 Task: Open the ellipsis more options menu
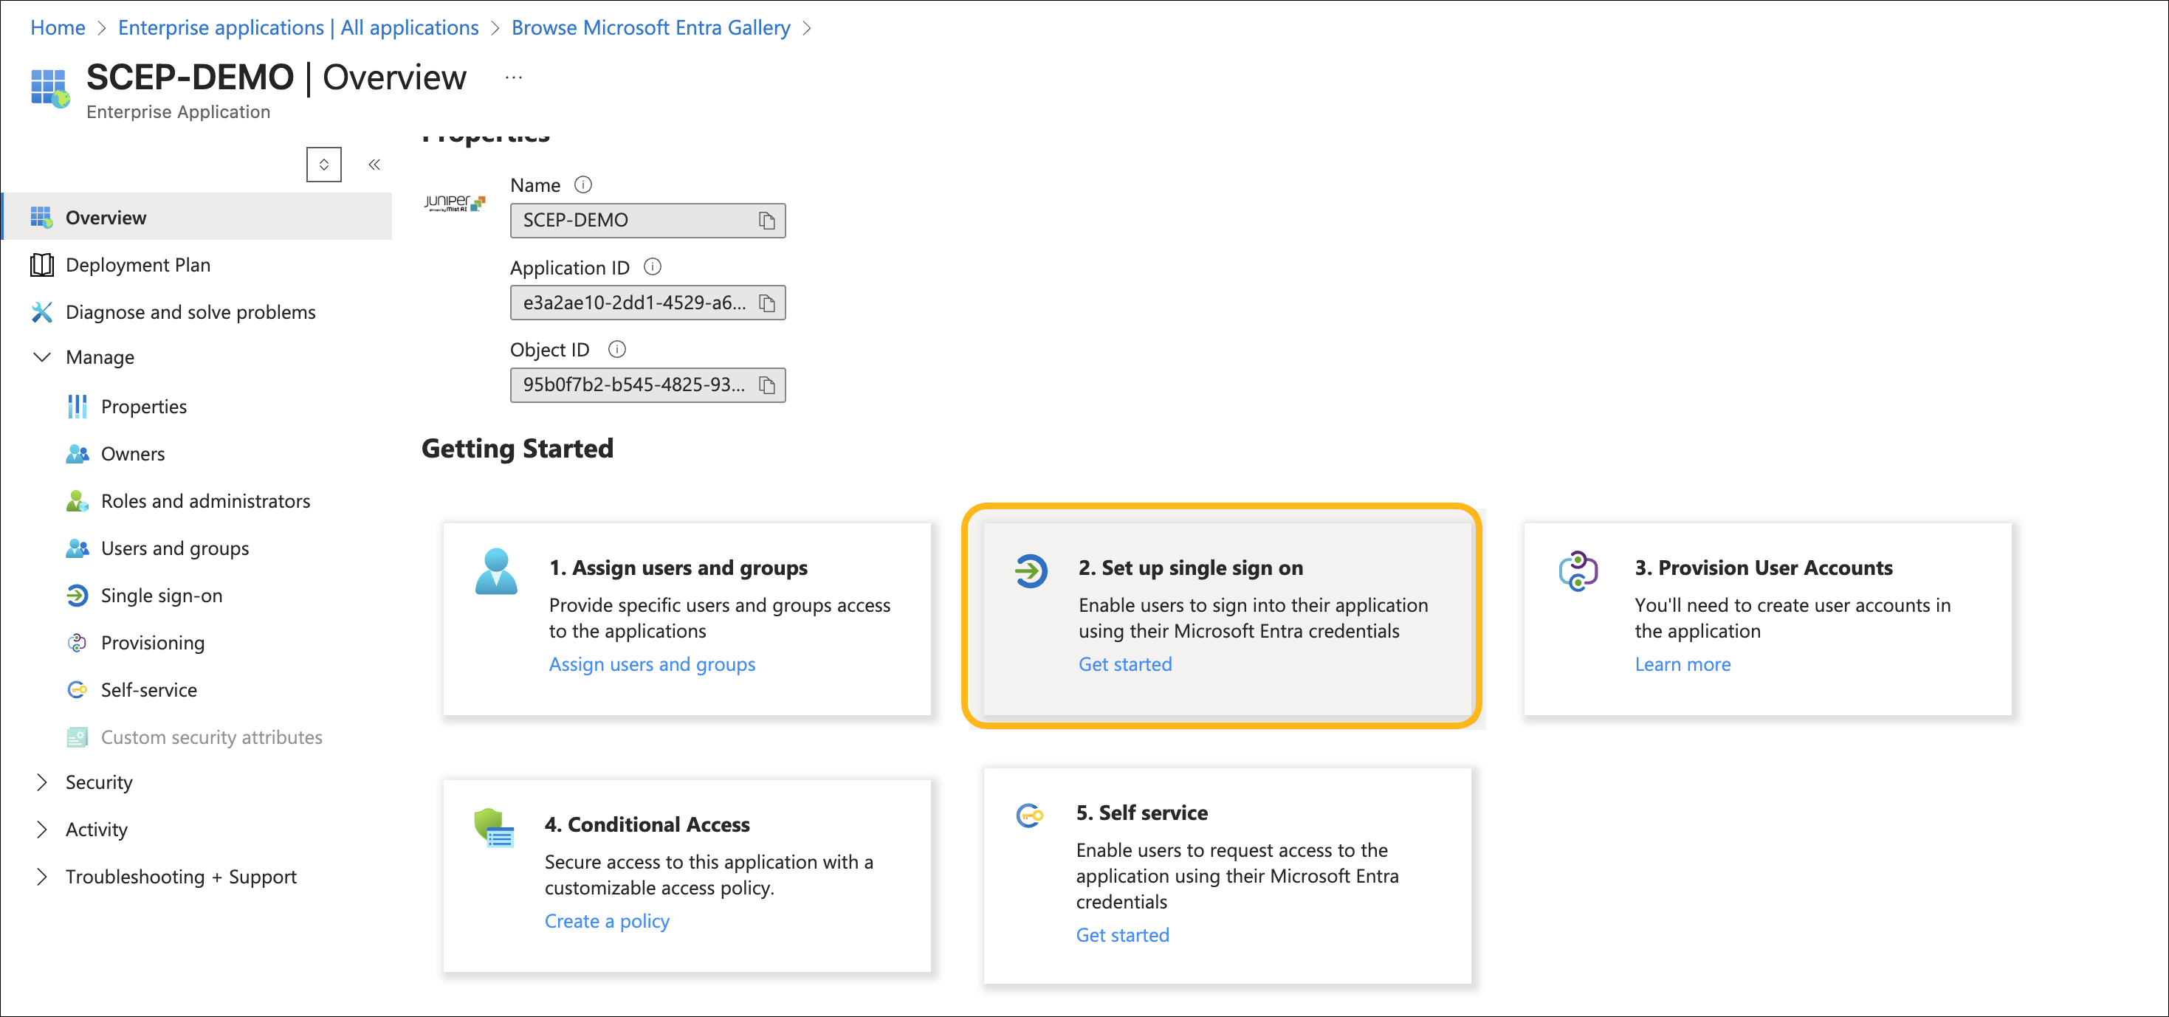[x=514, y=77]
